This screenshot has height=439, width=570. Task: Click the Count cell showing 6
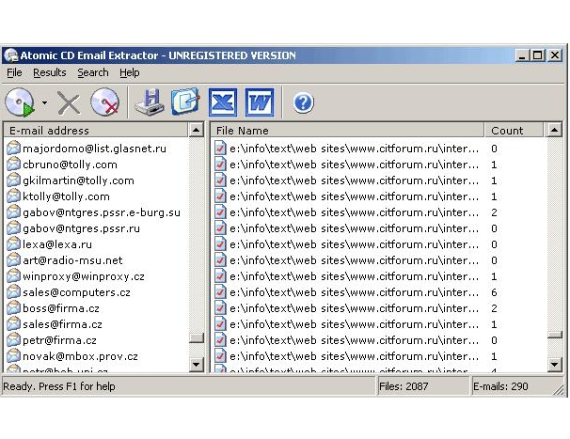(494, 292)
